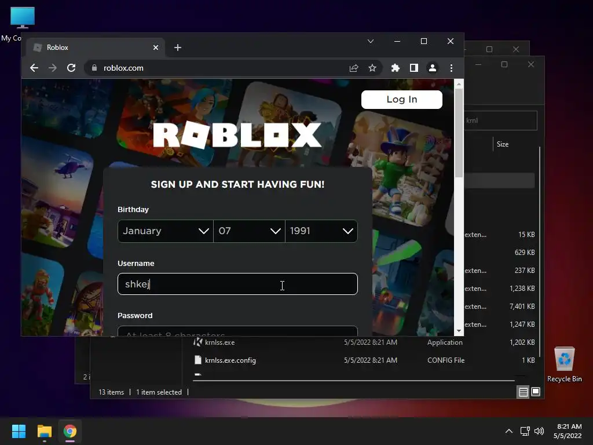The image size is (593, 445).
Task: Open the tab search chevron
Action: 371,41
